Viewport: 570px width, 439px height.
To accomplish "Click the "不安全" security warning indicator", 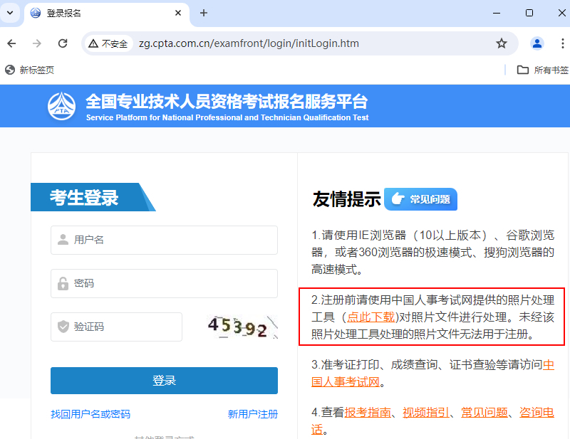I will pyautogui.click(x=108, y=43).
